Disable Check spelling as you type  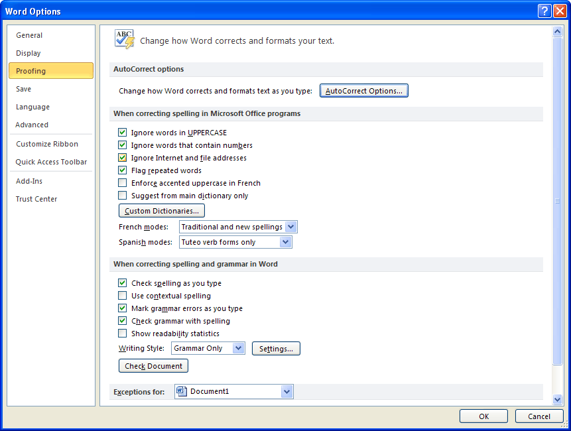tap(122, 283)
